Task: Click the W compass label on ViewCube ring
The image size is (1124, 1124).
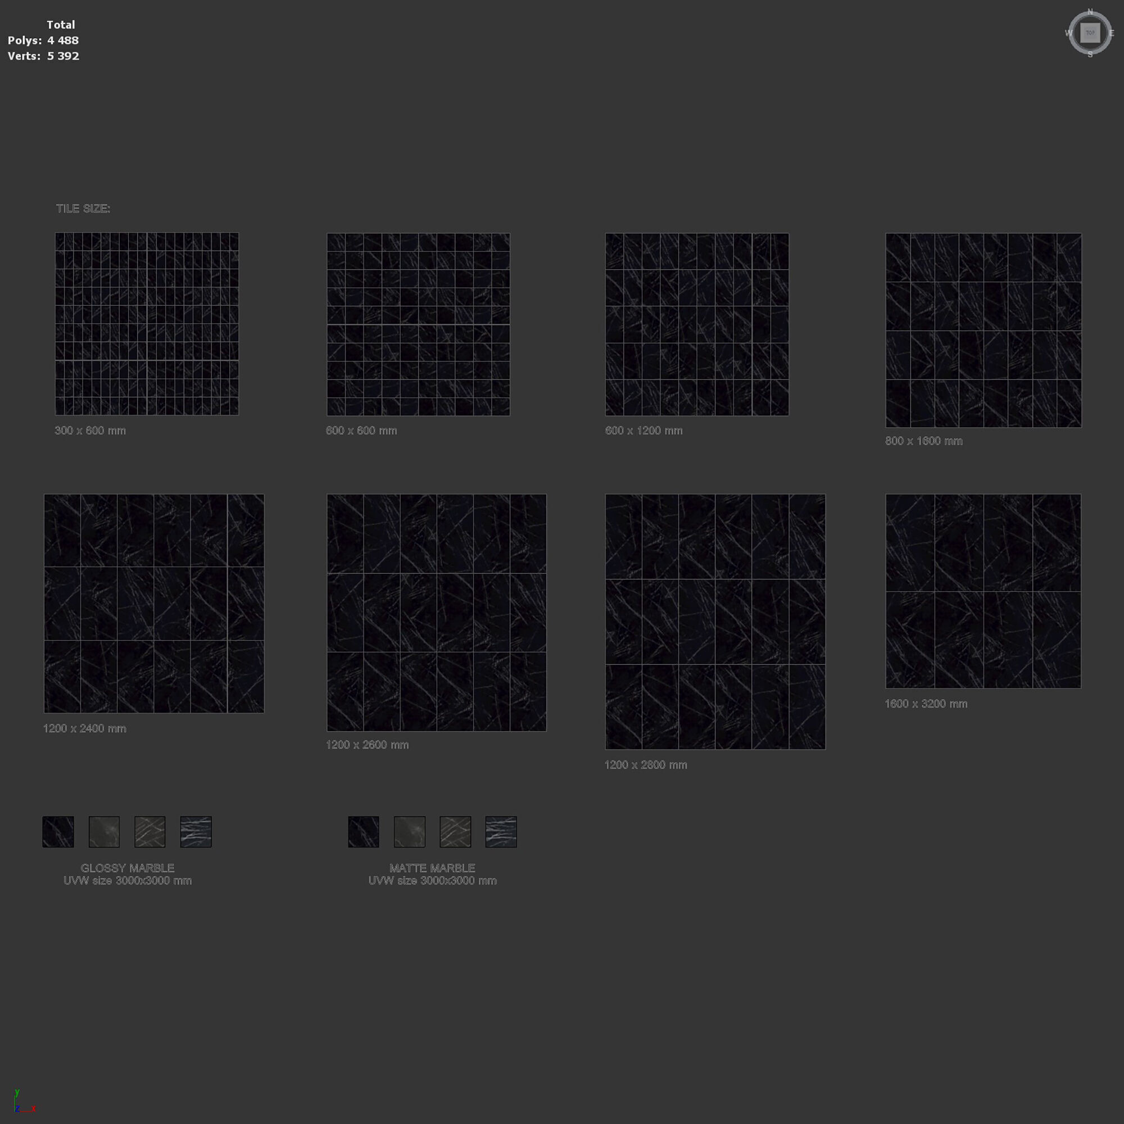Action: pyautogui.click(x=1069, y=33)
